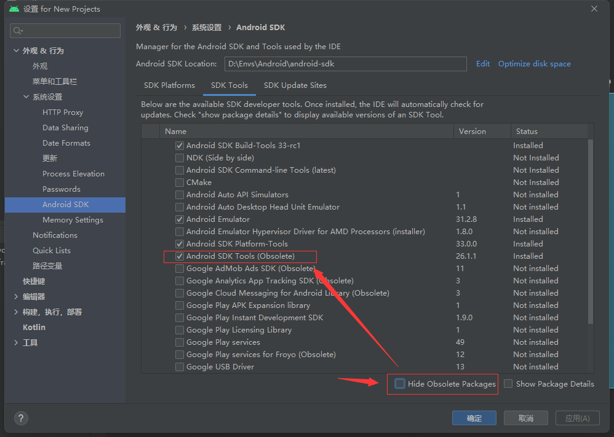Click the Android SDK Location field
Screen dimensions: 614x437
point(345,64)
